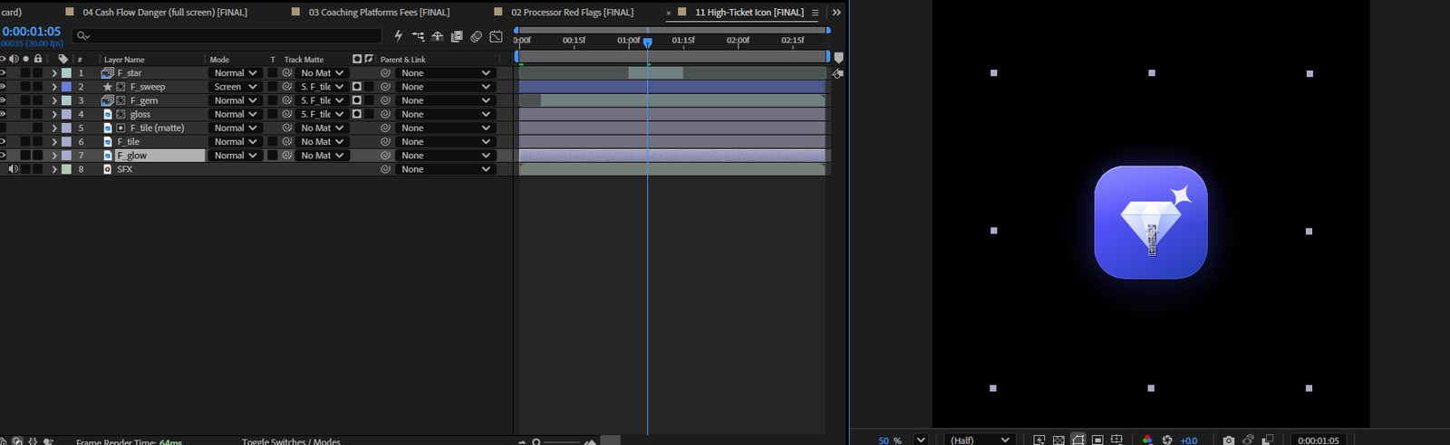
Task: Open composition mini-flowchart icon
Action: [418, 36]
